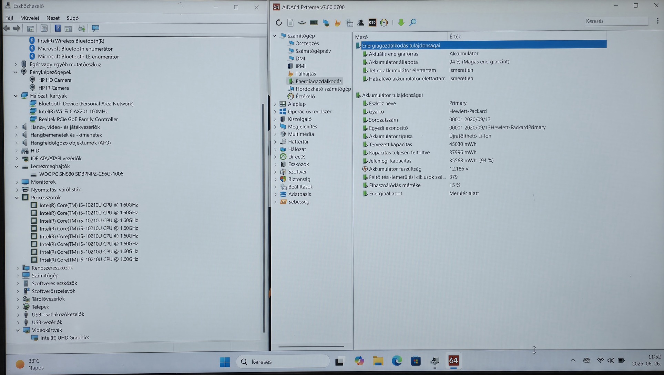Launch the system stability test flame icon
This screenshot has width=664, height=375.
pos(337,23)
